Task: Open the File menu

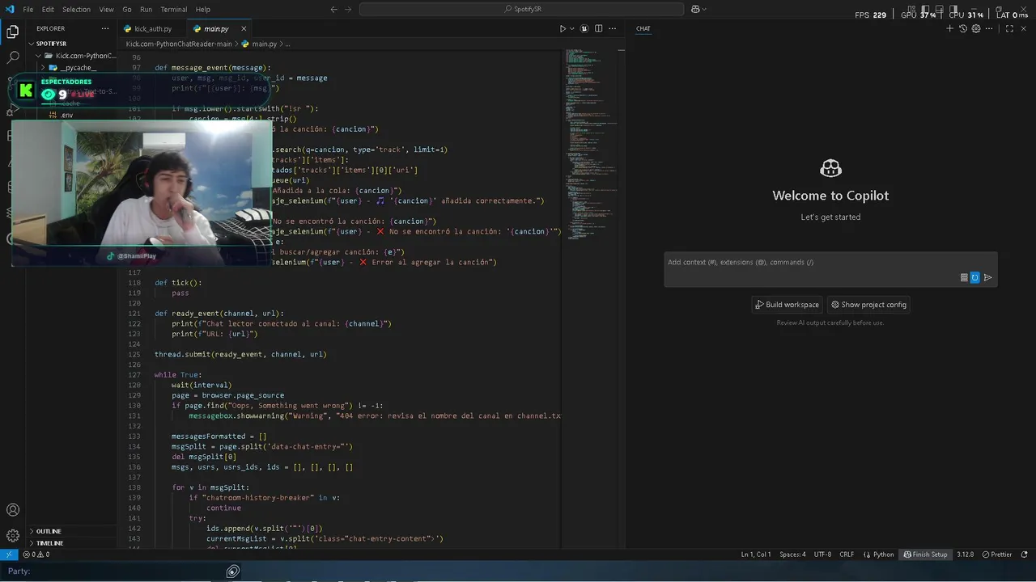Action: tap(28, 9)
